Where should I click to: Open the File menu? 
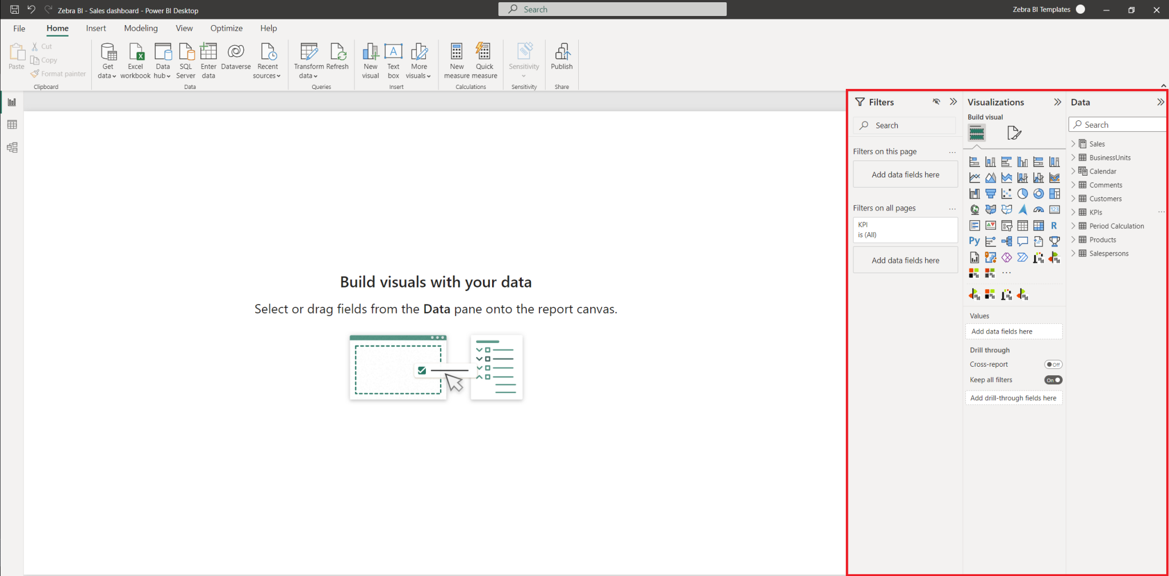[19, 29]
